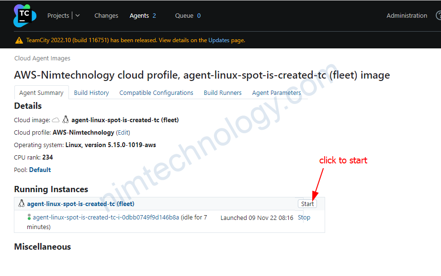441x276 pixels.
Task: Click the TeamCity TC logo
Action: 25,16
